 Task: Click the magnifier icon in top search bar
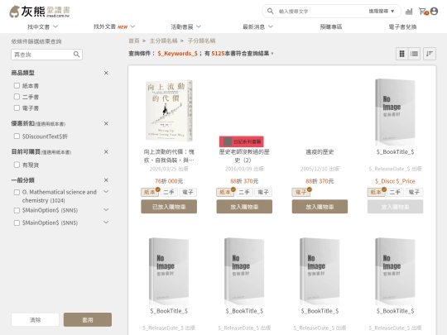coord(270,11)
